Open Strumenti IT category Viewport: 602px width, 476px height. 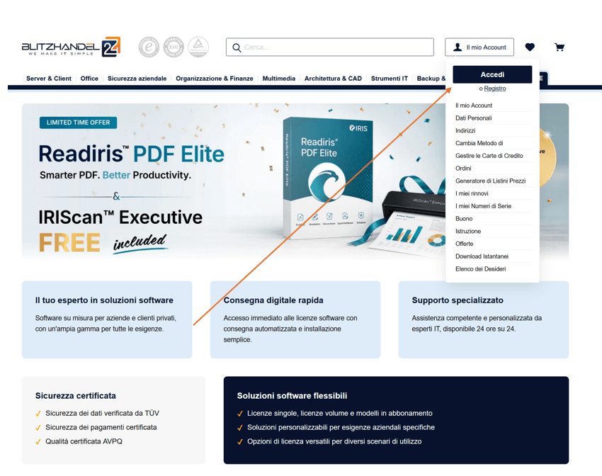[x=390, y=79]
